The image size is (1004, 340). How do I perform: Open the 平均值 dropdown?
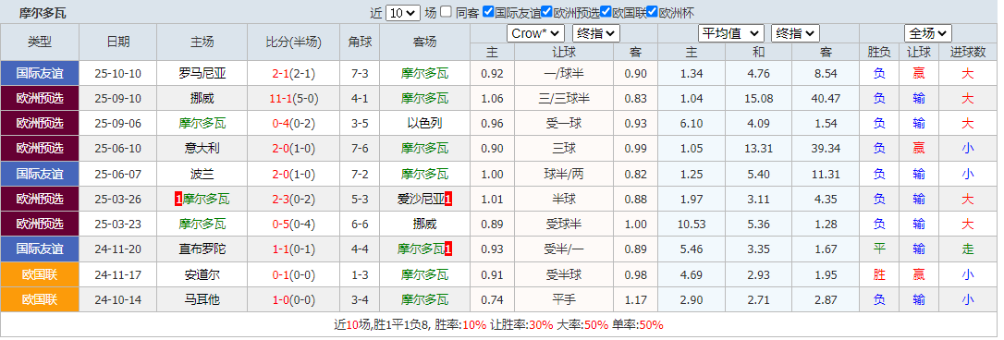(x=730, y=33)
